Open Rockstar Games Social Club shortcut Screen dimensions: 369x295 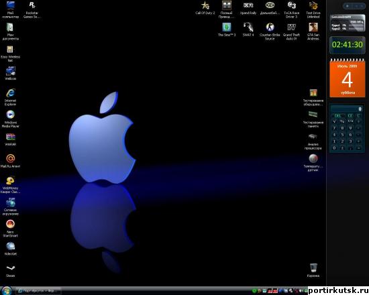pos(32,9)
